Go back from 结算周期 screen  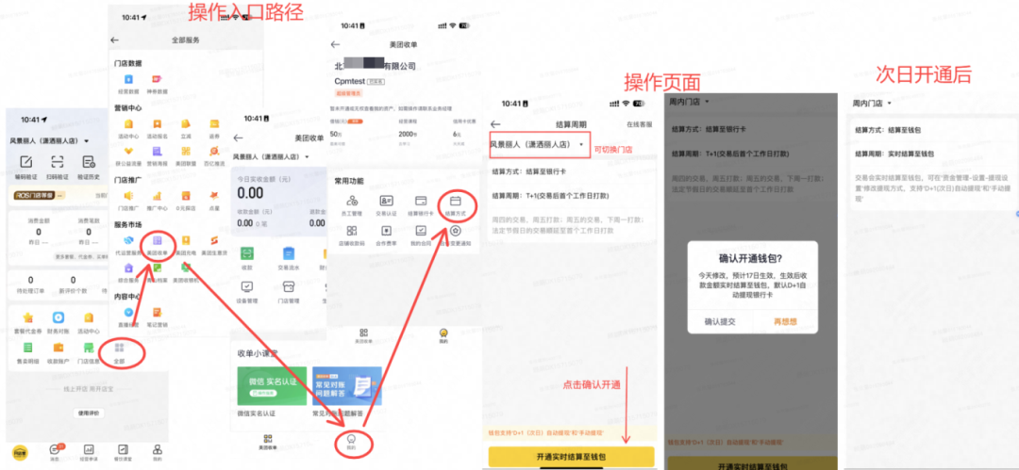(496, 124)
